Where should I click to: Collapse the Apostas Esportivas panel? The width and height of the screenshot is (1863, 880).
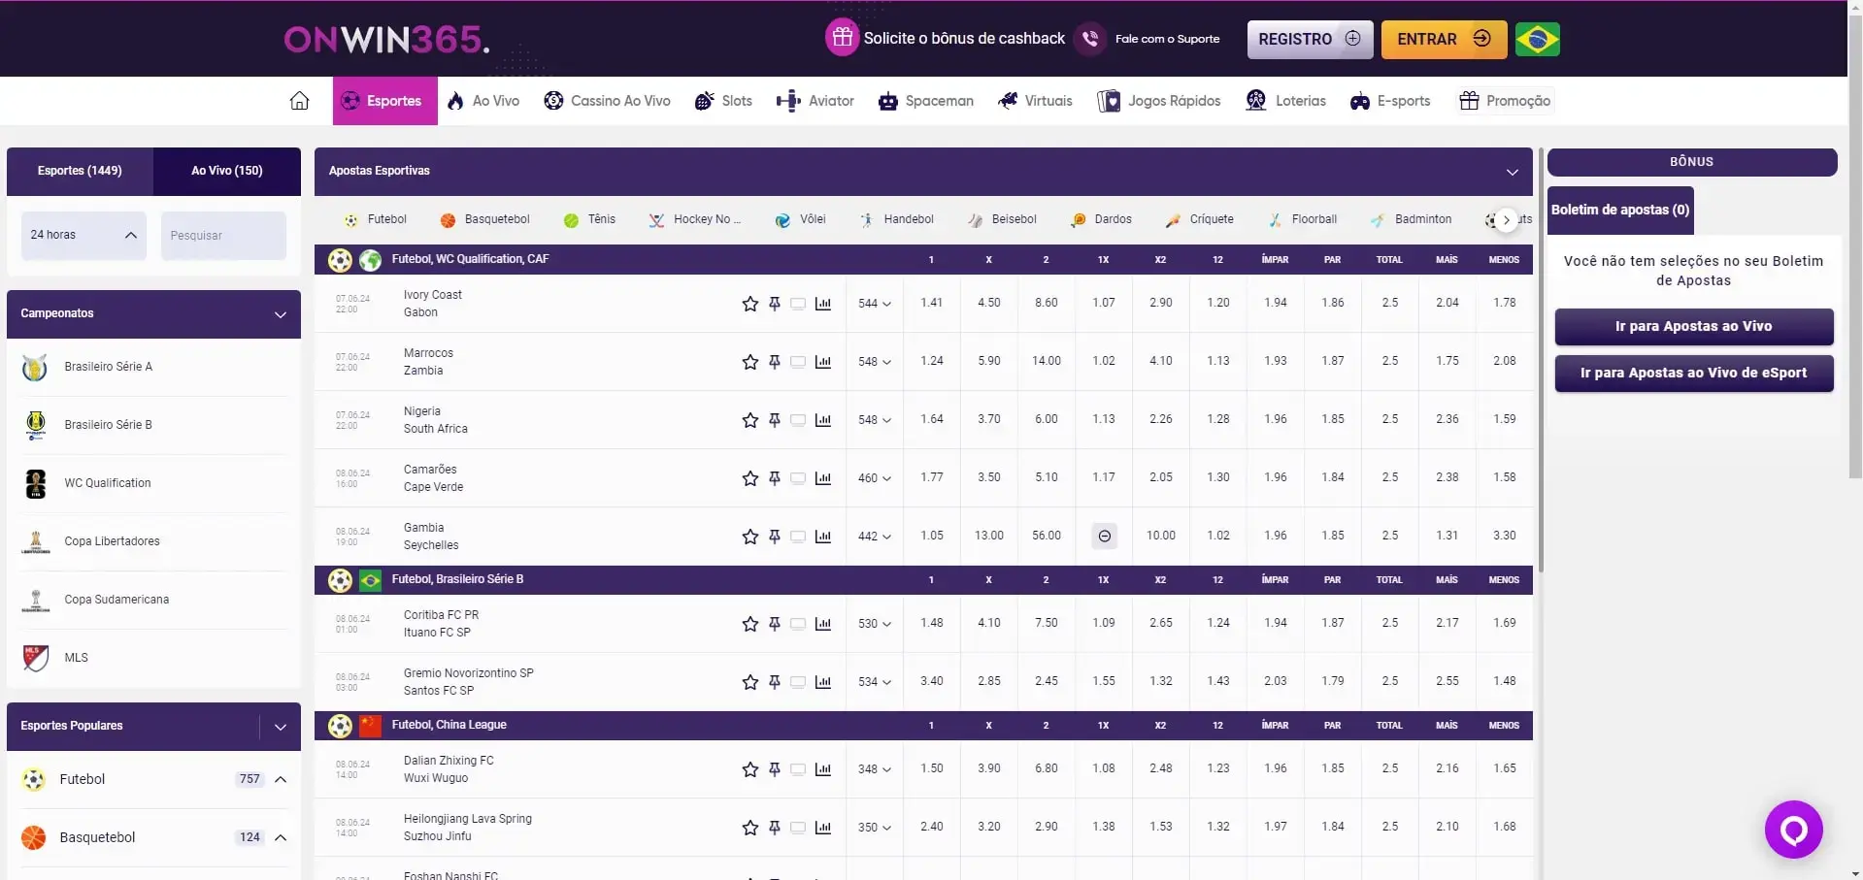tap(1512, 172)
